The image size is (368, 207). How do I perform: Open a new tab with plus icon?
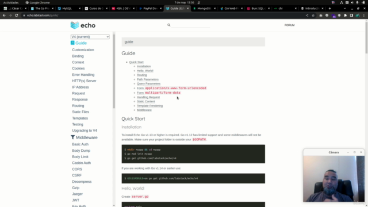click(329, 9)
